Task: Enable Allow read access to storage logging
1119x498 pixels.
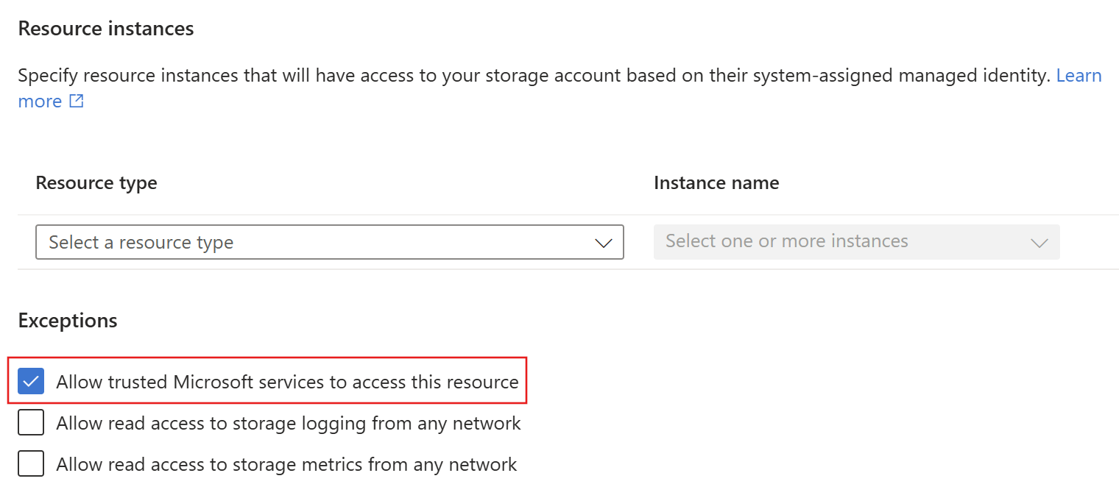Action: 31,422
